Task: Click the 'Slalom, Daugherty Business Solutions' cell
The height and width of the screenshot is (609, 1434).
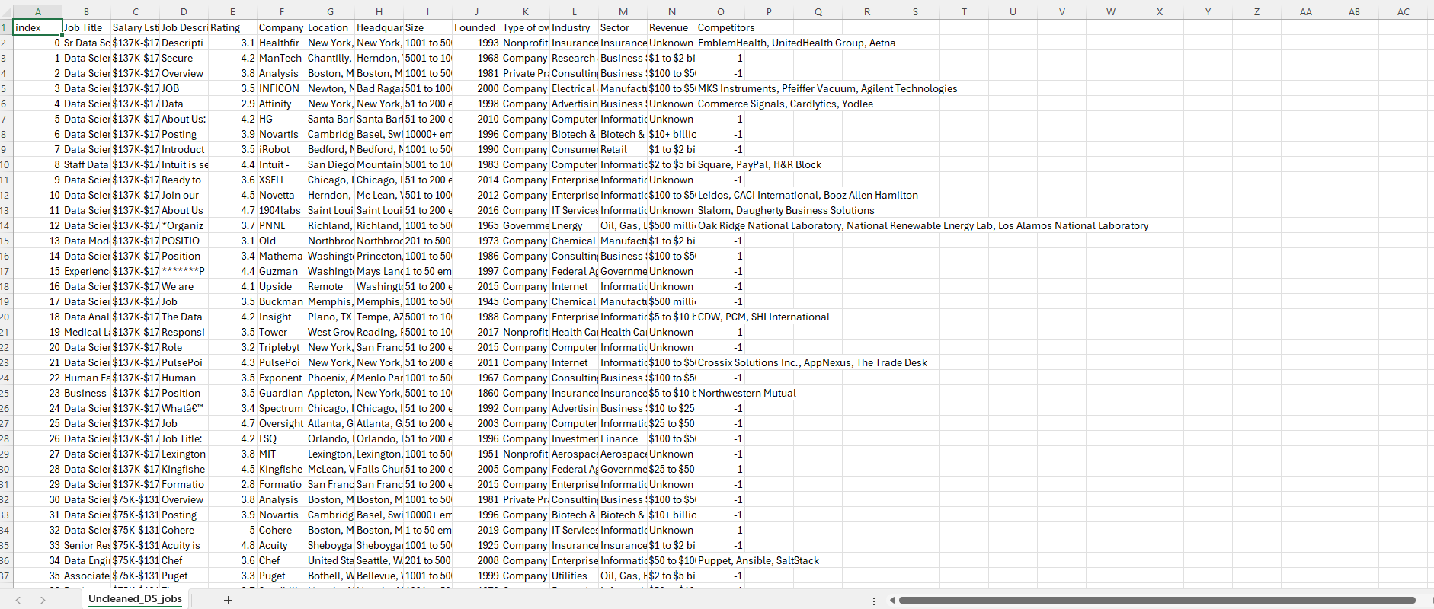Action: point(786,210)
